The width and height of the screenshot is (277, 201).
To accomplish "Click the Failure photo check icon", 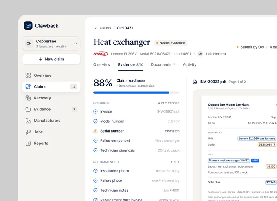I will pos(95,181).
